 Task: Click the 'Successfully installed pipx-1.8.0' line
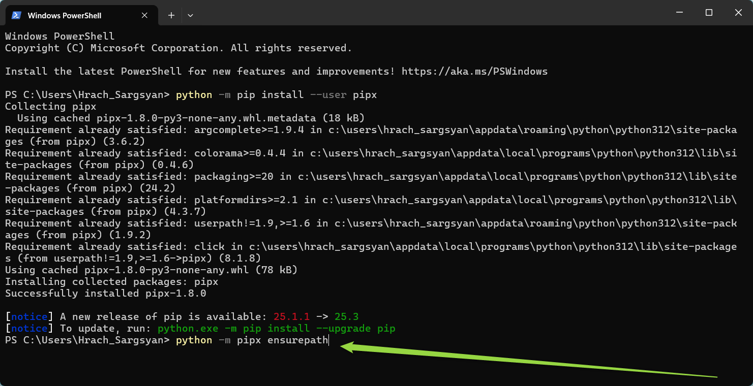(105, 294)
